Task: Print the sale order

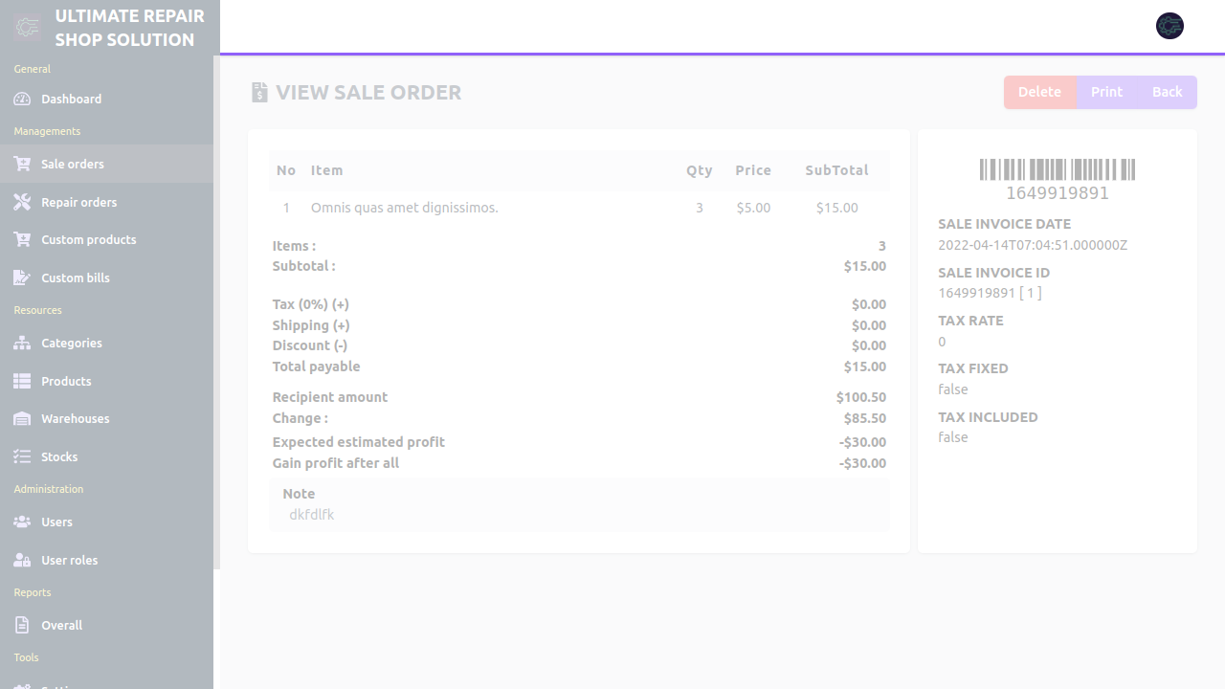Action: point(1106,92)
